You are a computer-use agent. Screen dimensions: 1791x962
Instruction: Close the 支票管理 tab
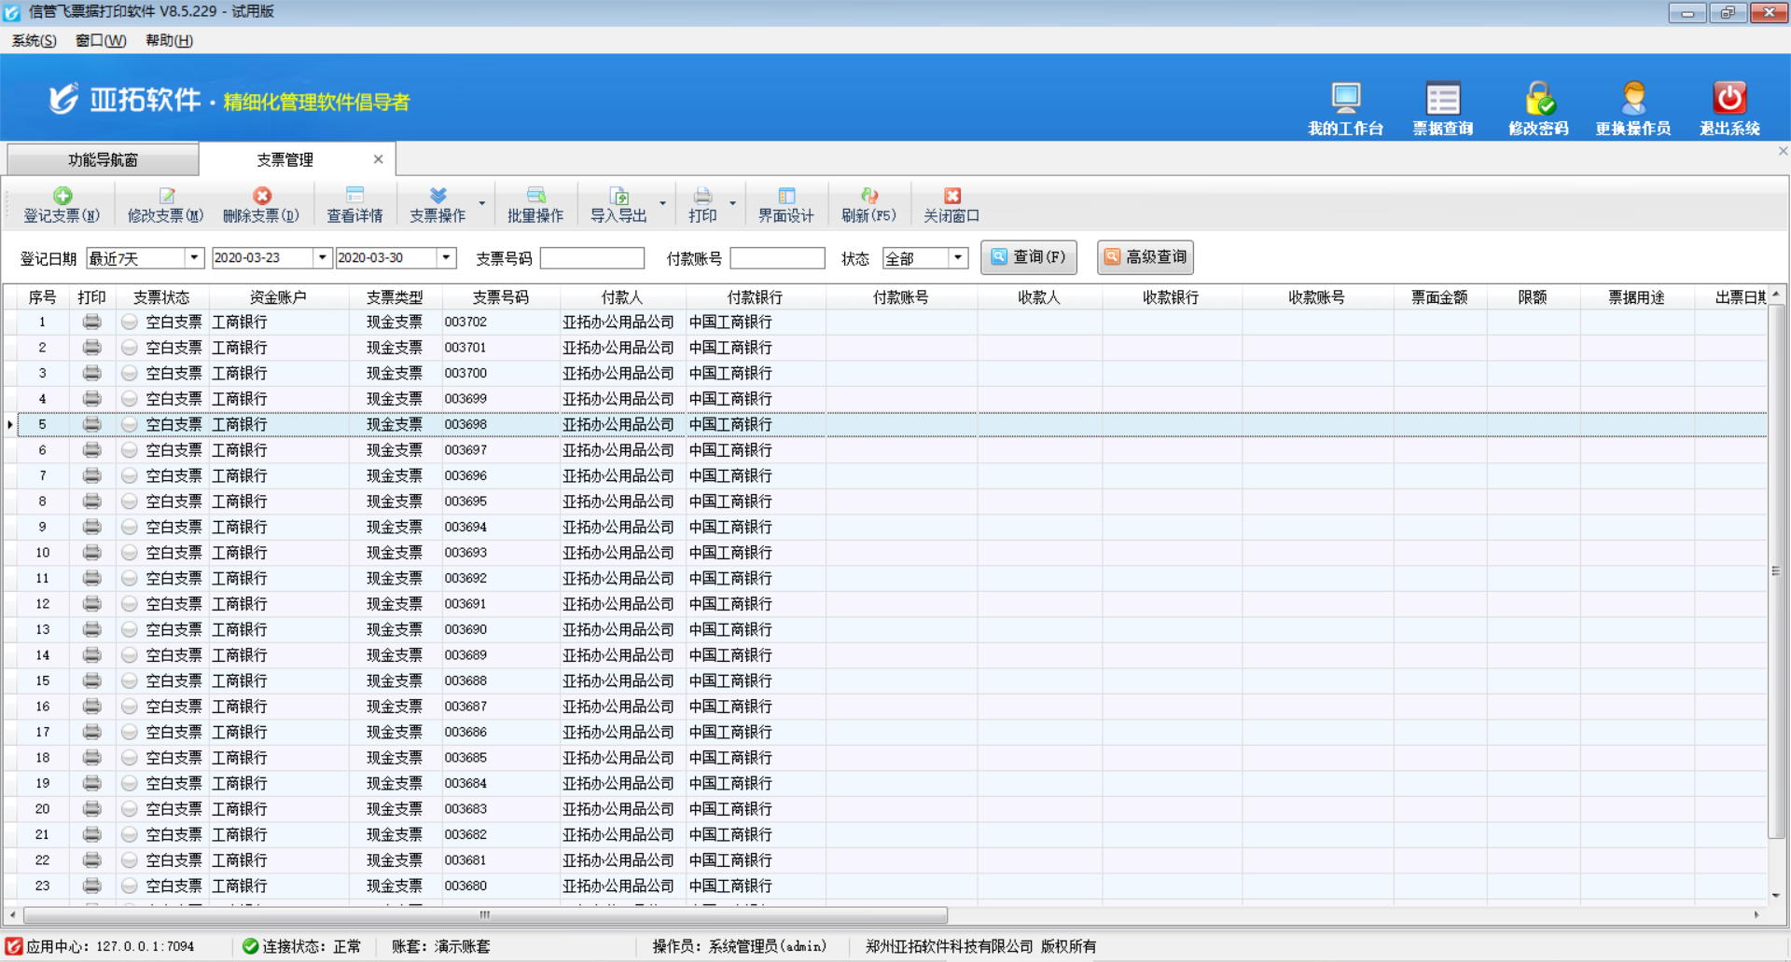pyautogui.click(x=378, y=159)
